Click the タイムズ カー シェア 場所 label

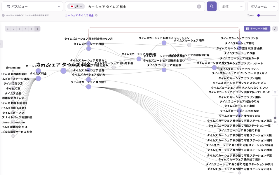click(189, 40)
